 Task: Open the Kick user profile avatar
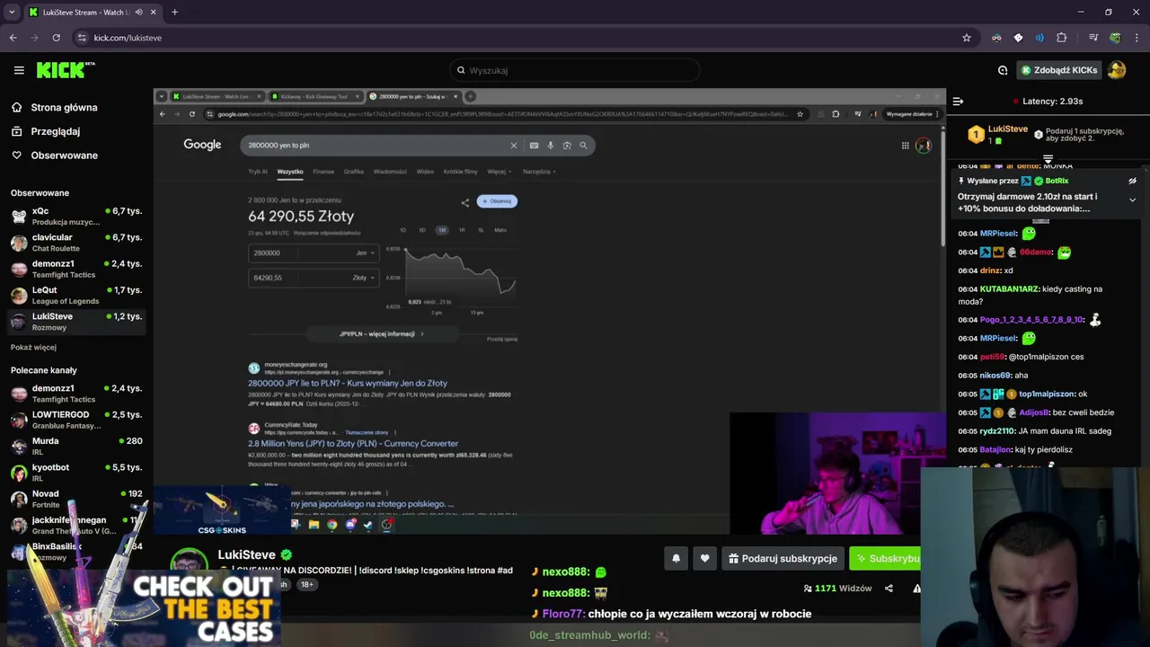[x=1117, y=70]
